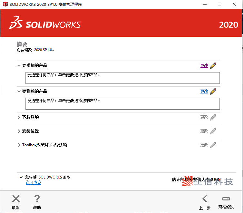Viewport: 243px width, 213px height.
Task: Click the 摘要 heading text
Action: 22,44
